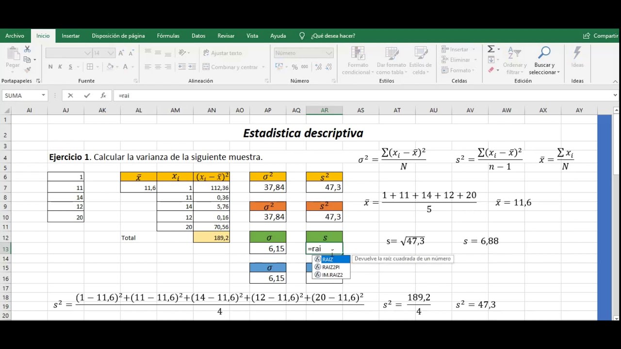
Task: Click the format painter brush icon
Action: pyautogui.click(x=27, y=70)
